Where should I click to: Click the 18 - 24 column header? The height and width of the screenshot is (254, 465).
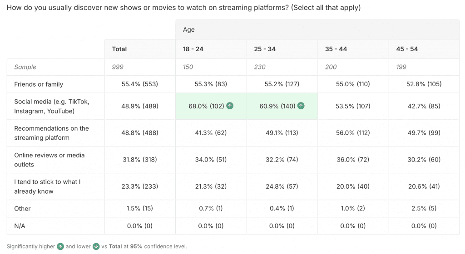click(x=193, y=49)
